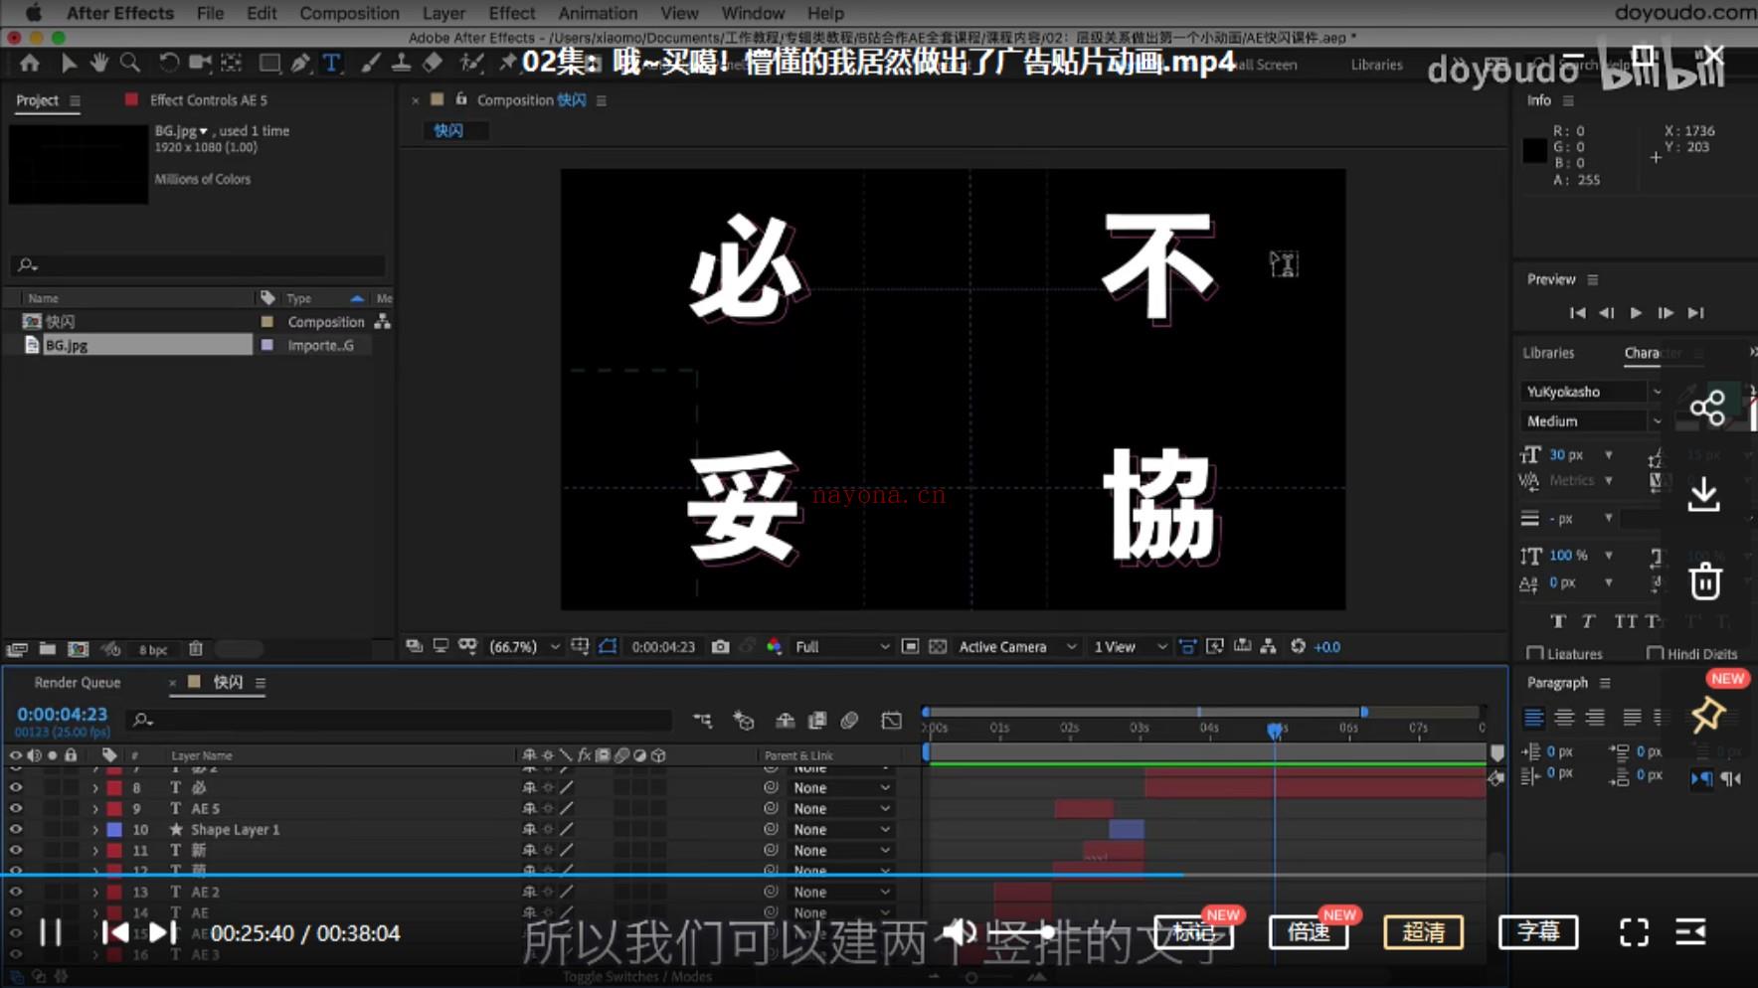Open composition flowchart icon in viewer

[x=1268, y=646]
